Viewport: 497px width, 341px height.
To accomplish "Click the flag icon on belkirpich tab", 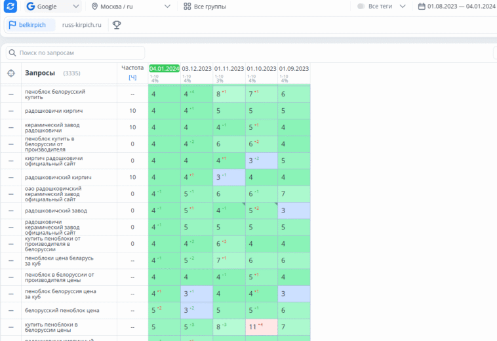I will tap(12, 25).
